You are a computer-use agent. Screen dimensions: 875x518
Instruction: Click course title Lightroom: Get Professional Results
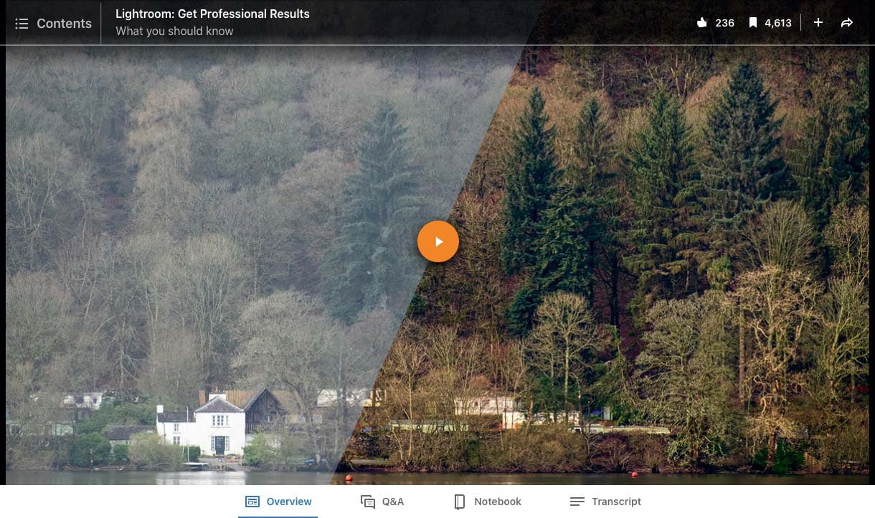click(212, 14)
